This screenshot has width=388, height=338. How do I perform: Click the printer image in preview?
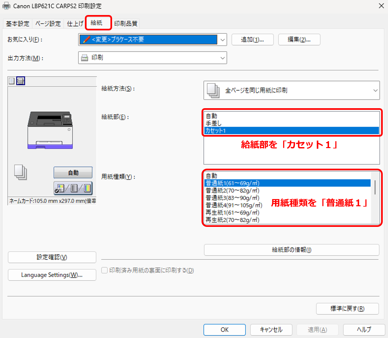tap(50, 130)
